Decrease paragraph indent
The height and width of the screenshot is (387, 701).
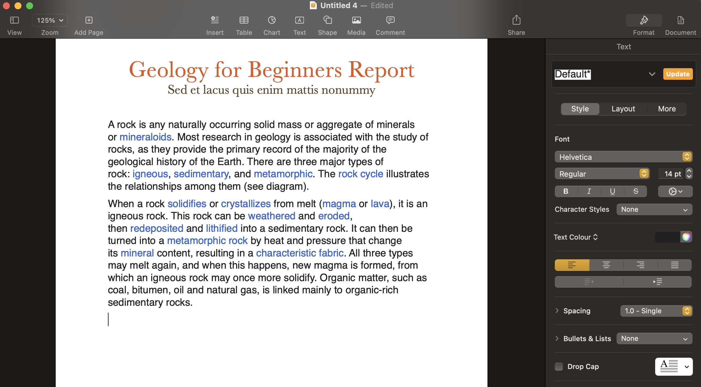tap(589, 282)
